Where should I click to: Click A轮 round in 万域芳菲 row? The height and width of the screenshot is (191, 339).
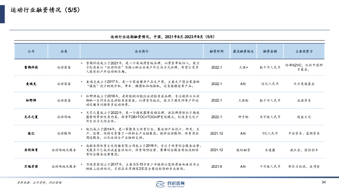click(x=243, y=166)
